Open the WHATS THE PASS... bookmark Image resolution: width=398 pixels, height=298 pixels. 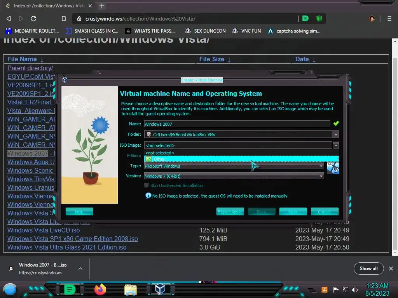click(x=150, y=31)
